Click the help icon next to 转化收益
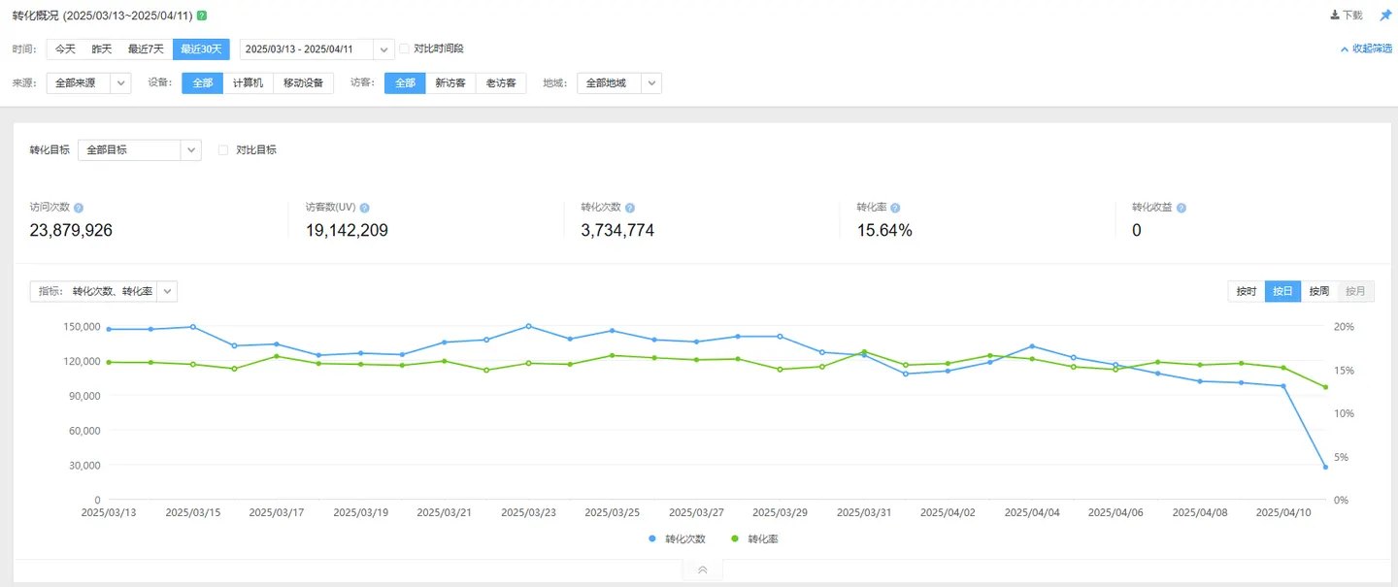This screenshot has height=587, width=1398. coord(1182,208)
